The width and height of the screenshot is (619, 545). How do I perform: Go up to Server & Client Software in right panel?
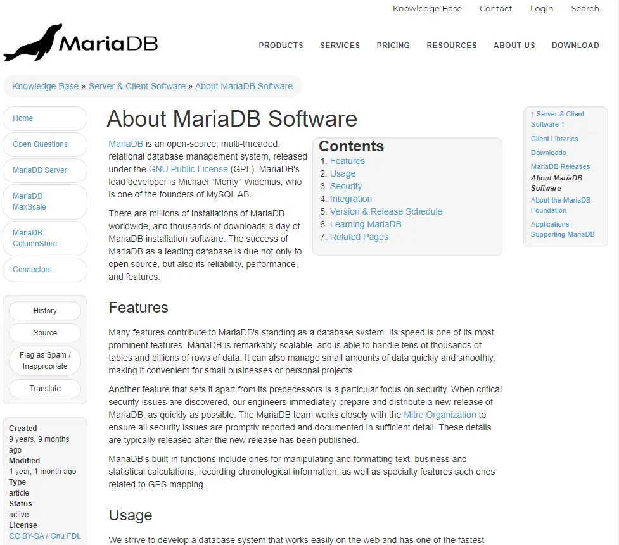(558, 119)
